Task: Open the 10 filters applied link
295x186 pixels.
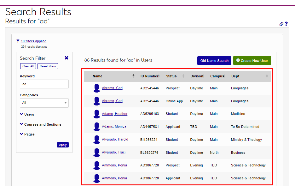Action: pyautogui.click(x=33, y=41)
